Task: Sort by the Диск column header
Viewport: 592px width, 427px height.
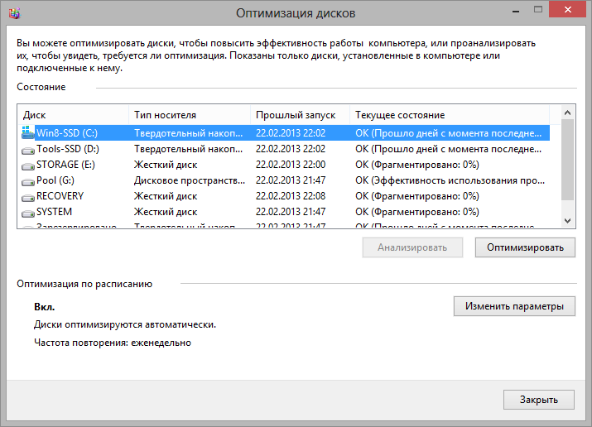Action: [x=73, y=115]
